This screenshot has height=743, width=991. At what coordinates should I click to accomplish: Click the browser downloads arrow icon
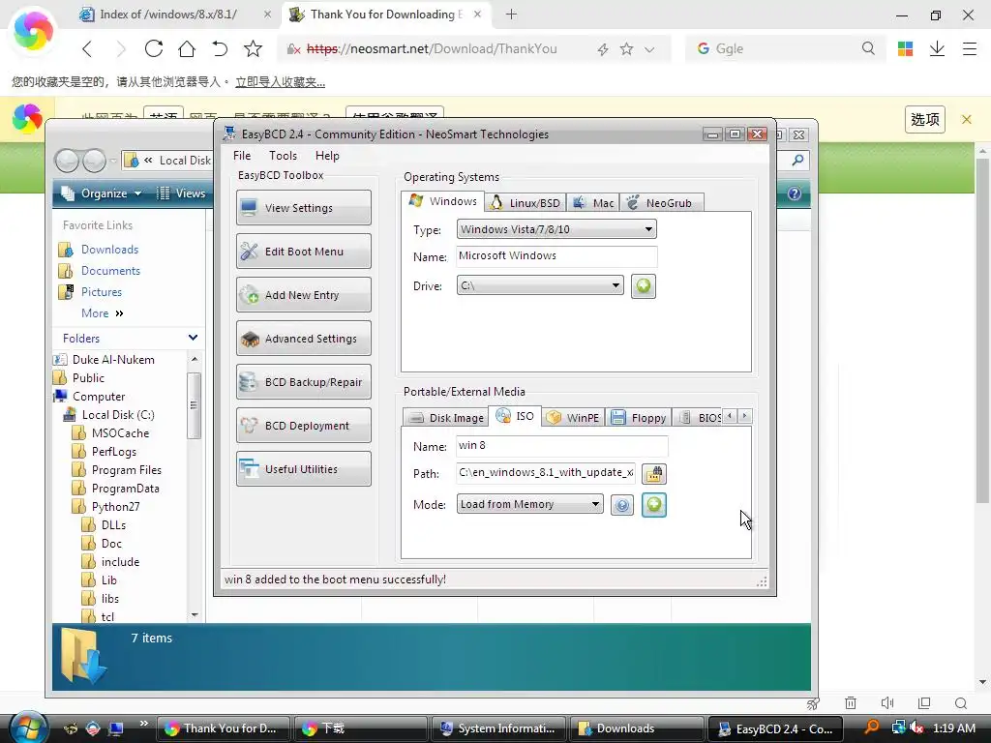point(937,48)
